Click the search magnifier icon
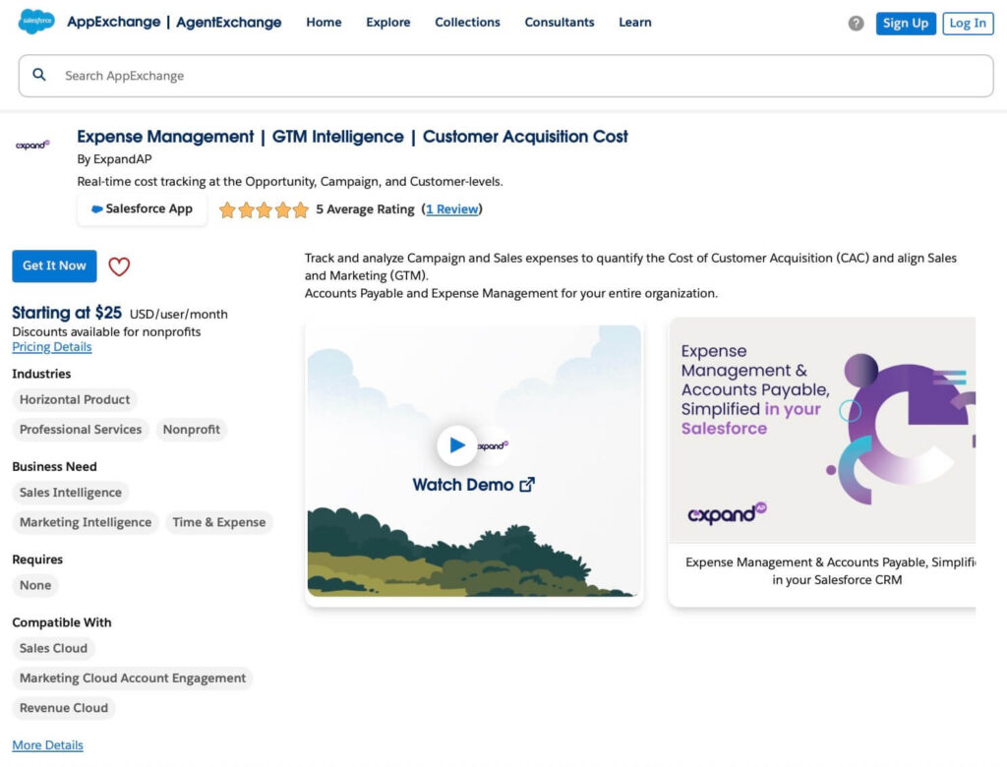1007x767 pixels. [x=39, y=75]
